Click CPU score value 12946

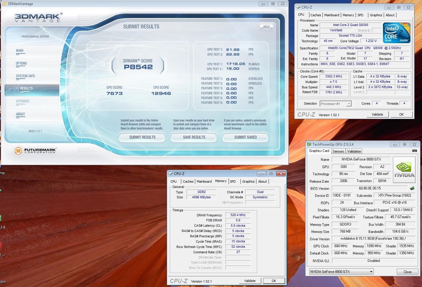pyautogui.click(x=161, y=93)
